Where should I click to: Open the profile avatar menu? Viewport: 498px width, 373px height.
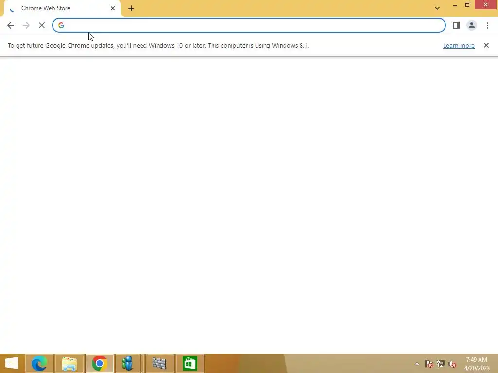pos(472,25)
